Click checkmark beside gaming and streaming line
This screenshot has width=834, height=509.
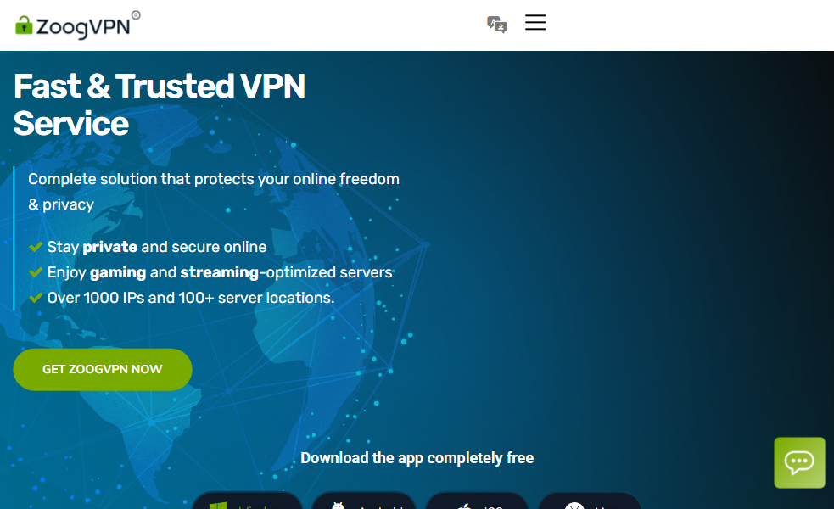[36, 272]
